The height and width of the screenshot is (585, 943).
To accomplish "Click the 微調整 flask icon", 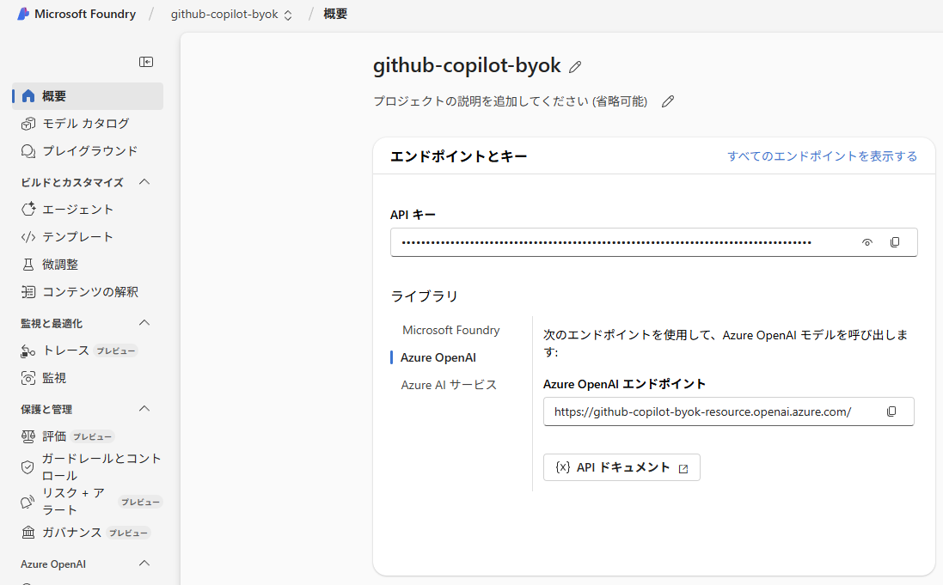I will click(28, 265).
